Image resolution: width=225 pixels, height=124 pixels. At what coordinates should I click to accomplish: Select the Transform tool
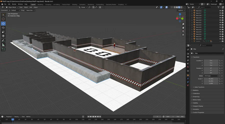coord(3,36)
